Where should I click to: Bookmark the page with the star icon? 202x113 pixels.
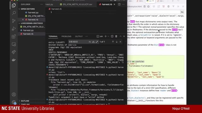pos(148,6)
